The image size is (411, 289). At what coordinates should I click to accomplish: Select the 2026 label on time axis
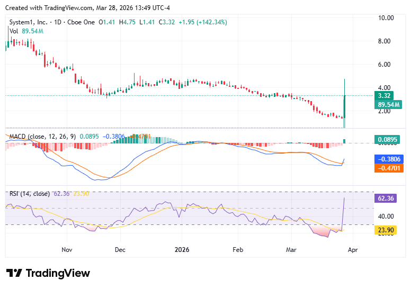[x=182, y=249]
